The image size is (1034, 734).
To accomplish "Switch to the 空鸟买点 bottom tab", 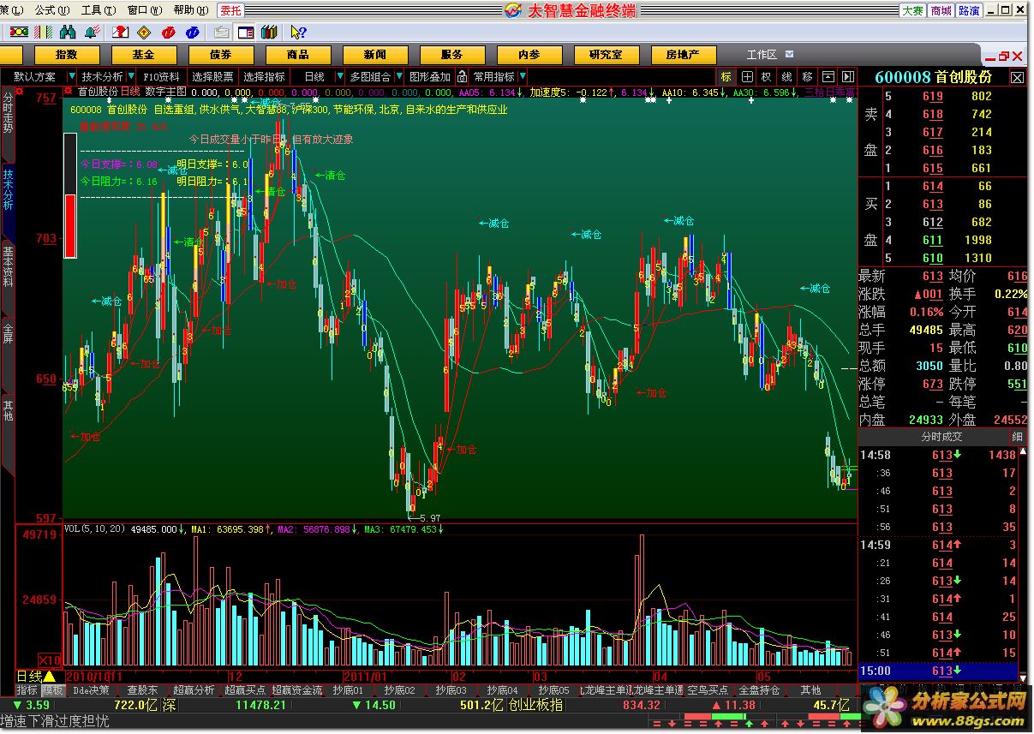I will 708,689.
